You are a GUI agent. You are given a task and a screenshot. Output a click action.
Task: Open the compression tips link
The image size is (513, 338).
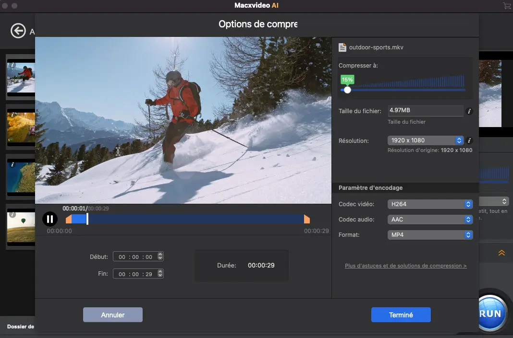click(405, 266)
